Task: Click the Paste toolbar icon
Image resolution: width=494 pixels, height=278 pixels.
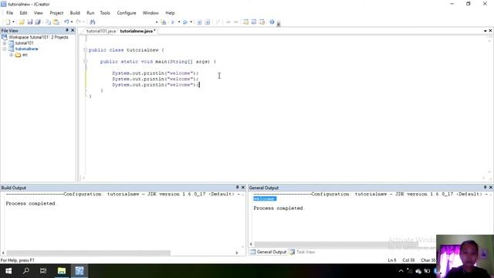Action: pyautogui.click(x=56, y=22)
